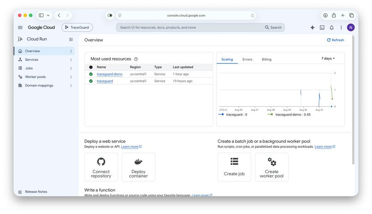This screenshot has height=214, width=372.
Task: Open help icon beside Most used resources
Action: point(136,59)
